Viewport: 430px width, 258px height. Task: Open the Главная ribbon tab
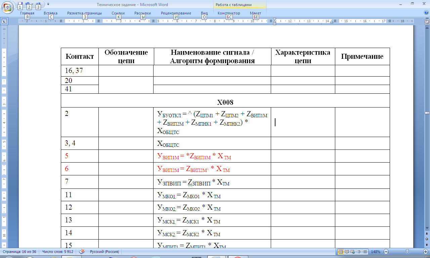coord(27,13)
